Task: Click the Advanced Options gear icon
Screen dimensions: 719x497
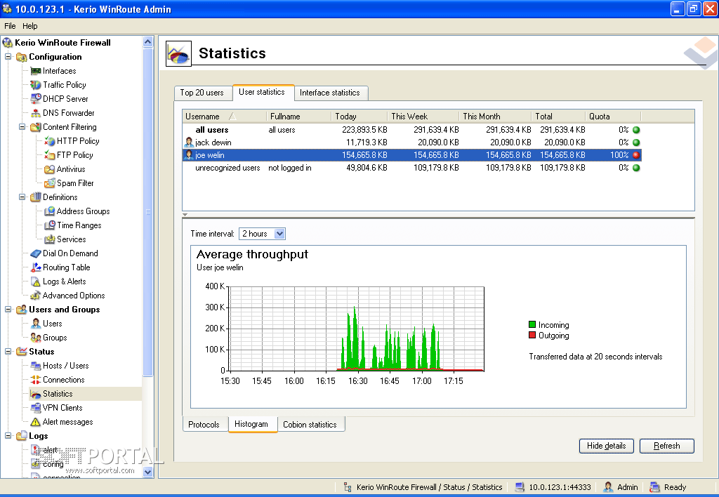Action: coord(36,296)
